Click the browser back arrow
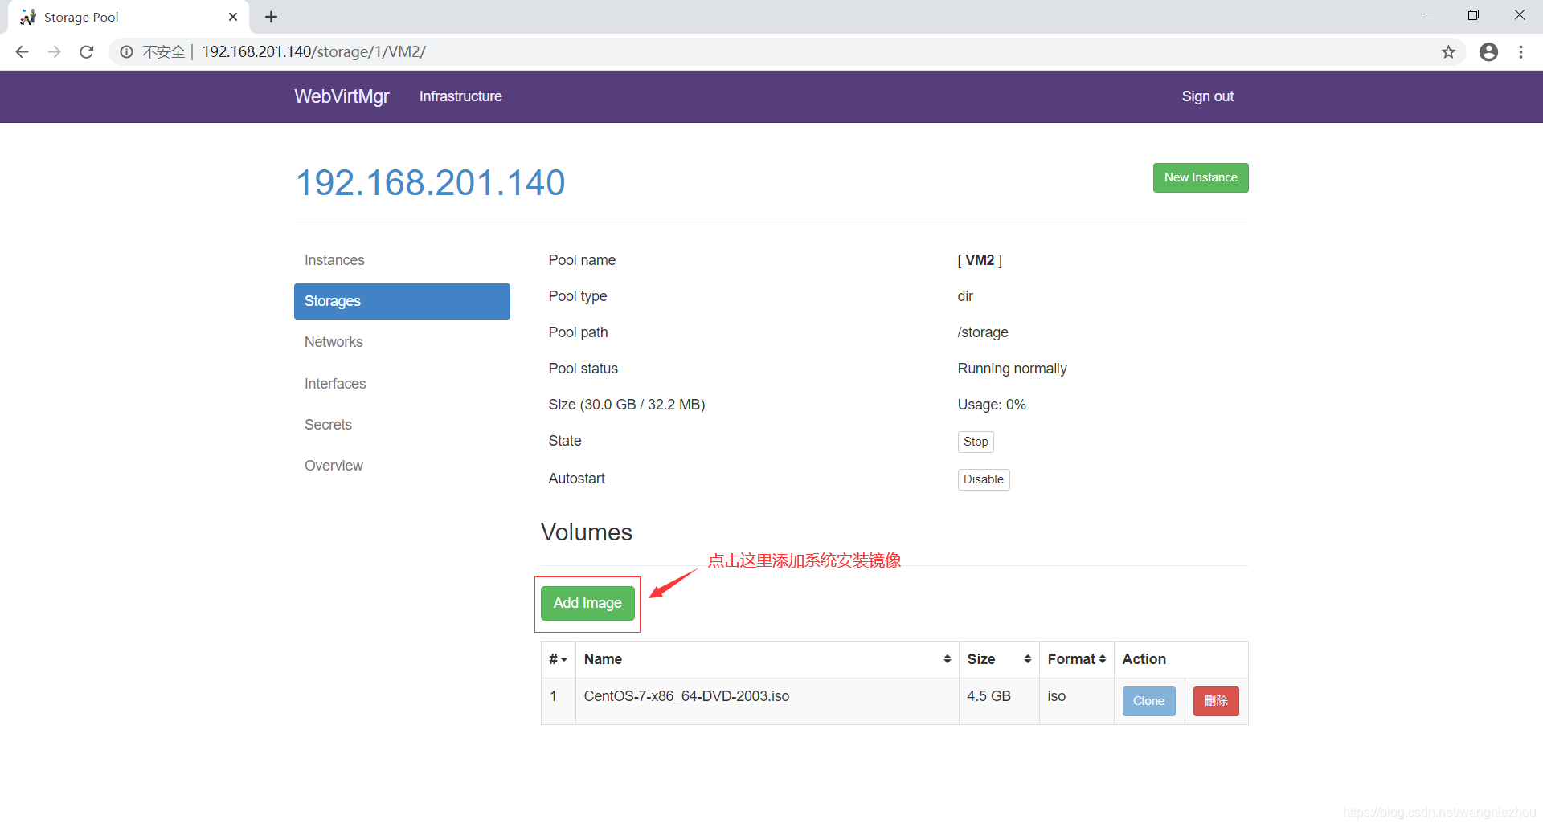Image resolution: width=1543 pixels, height=827 pixels. [23, 52]
